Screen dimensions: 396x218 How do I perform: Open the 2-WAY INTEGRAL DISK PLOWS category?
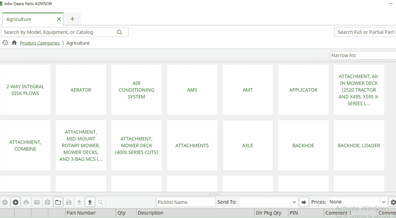click(25, 90)
